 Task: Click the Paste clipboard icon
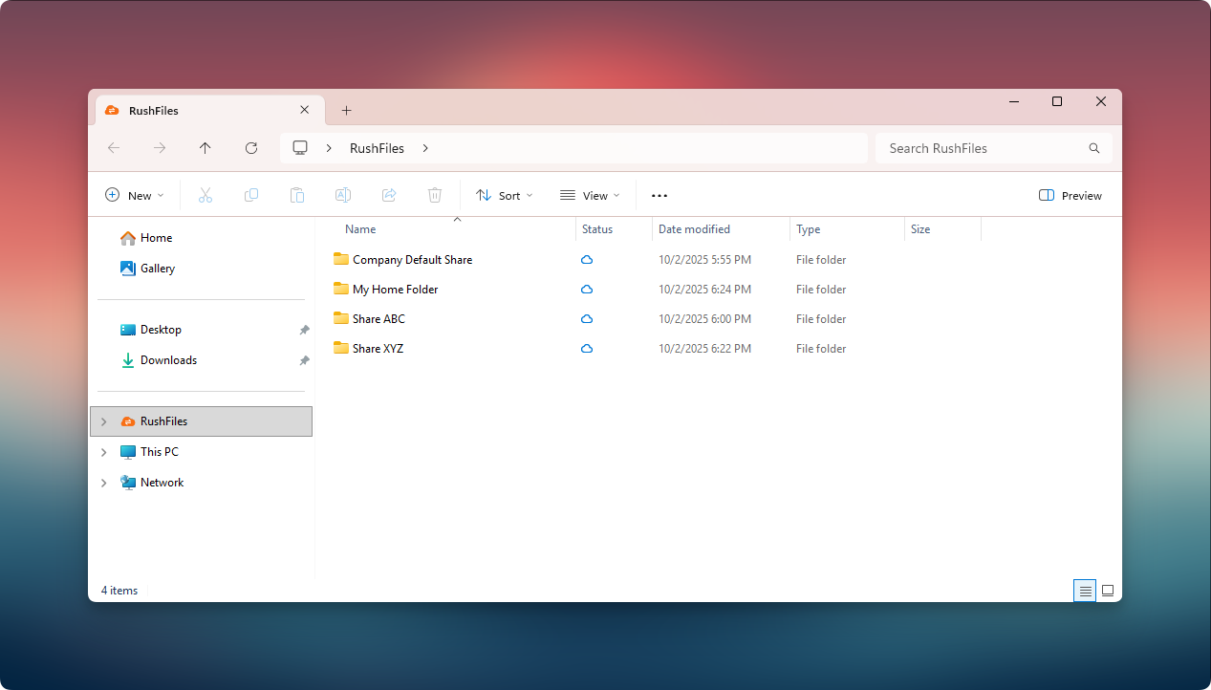click(x=297, y=195)
